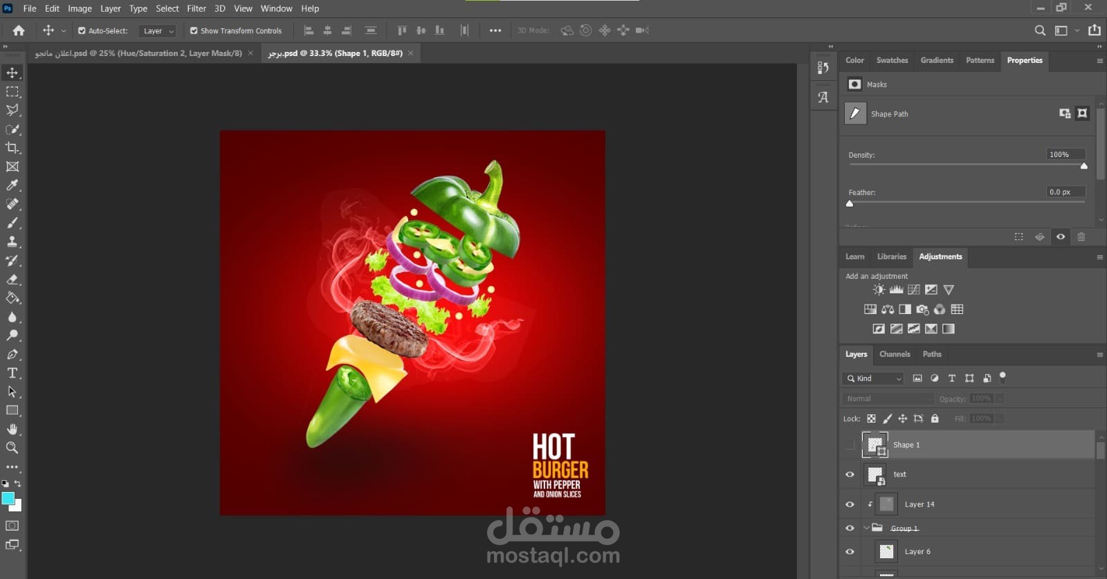Toggle the Auto-Select checkbox
Image resolution: width=1107 pixels, height=579 pixels.
[x=82, y=30]
